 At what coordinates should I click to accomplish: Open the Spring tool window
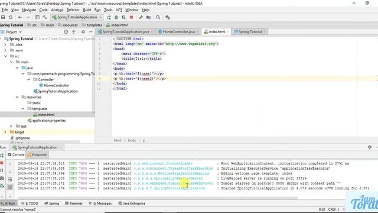[52, 204]
